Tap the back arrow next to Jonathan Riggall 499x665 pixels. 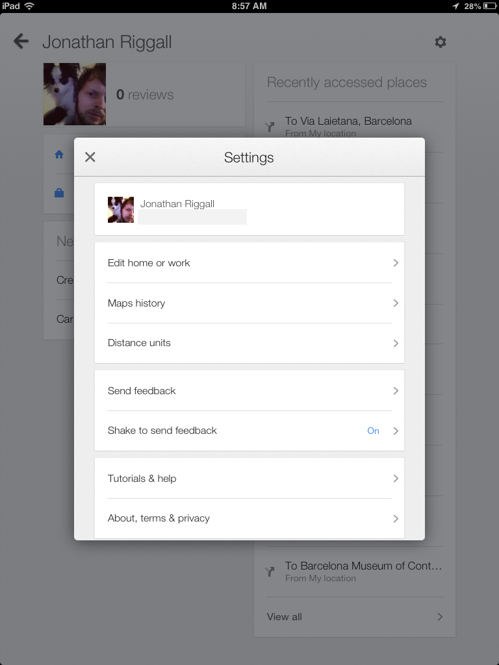[x=21, y=42]
